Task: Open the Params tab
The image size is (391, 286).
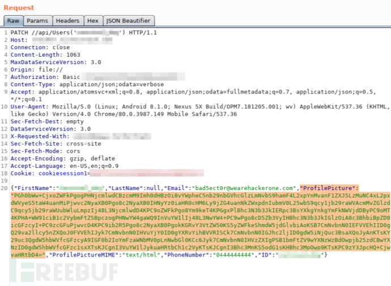Action: pos(37,21)
